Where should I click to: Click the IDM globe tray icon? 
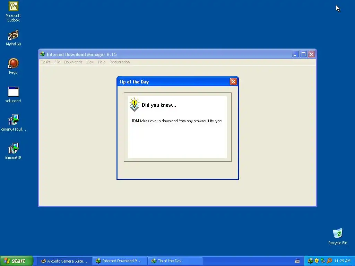310,261
